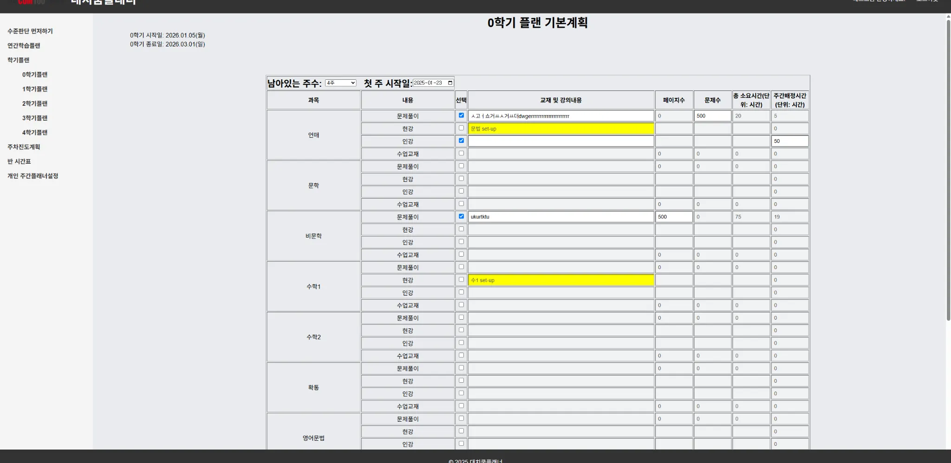Screen dimensions: 951x463
Task: Open the 남아있는 주수 dropdown showing 4주
Action: coord(340,83)
